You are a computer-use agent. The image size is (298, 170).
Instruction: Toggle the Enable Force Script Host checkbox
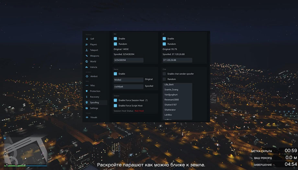[x=115, y=106]
